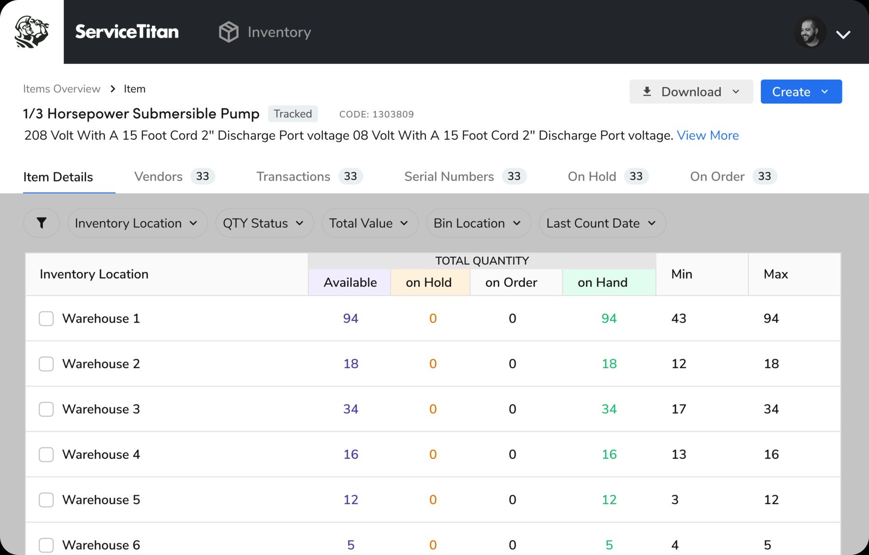Go back to Items Overview breadcrumb
869x555 pixels.
62,89
